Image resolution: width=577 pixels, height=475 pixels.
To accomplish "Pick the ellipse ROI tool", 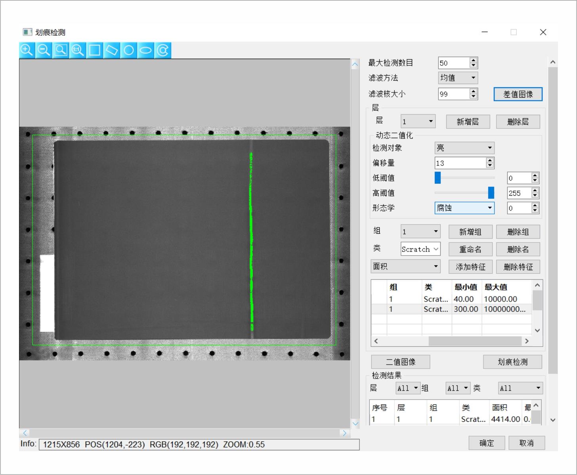I will 146,50.
